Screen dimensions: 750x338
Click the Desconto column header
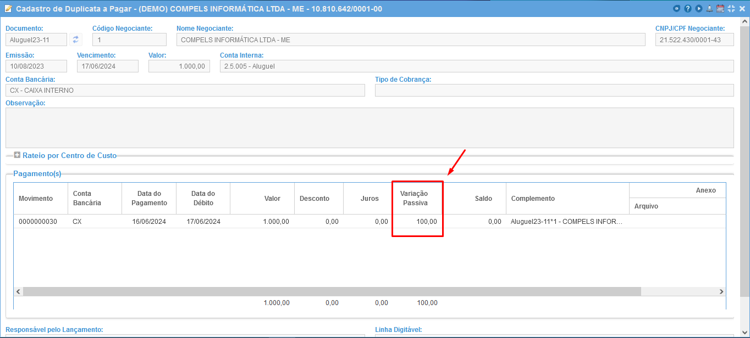[319, 198]
